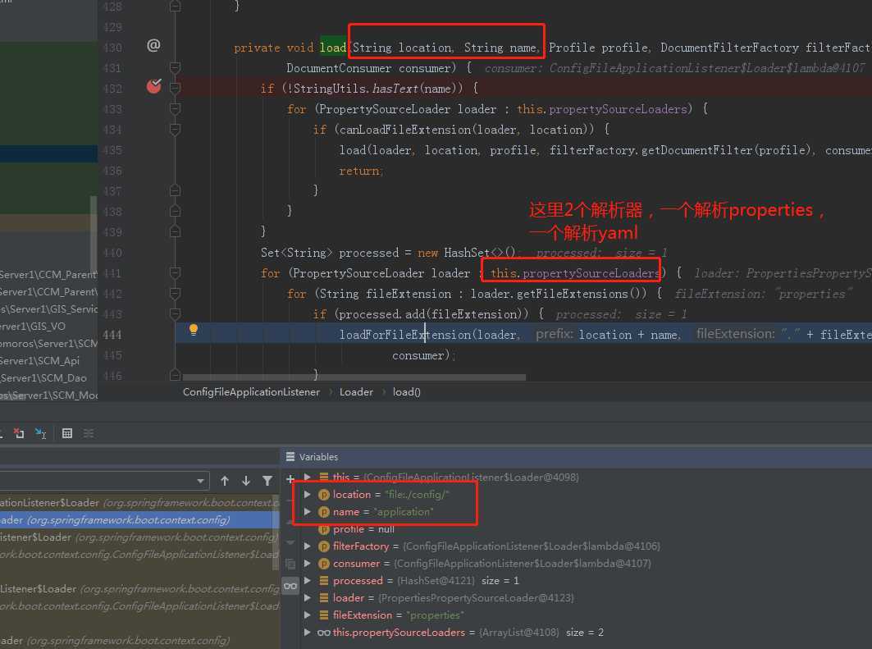Image resolution: width=872 pixels, height=649 pixels.
Task: Click the yellow light bulb intention icon
Action: [194, 330]
